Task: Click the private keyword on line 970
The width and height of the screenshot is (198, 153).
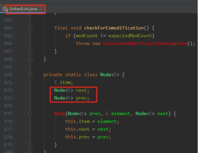Action: coord(53,75)
